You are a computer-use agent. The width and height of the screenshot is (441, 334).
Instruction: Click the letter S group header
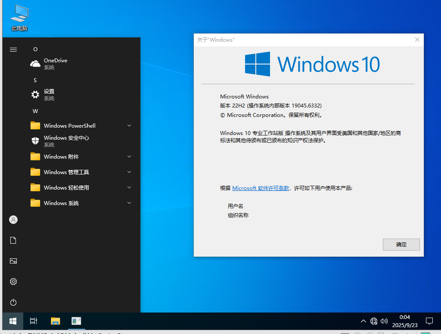click(35, 80)
